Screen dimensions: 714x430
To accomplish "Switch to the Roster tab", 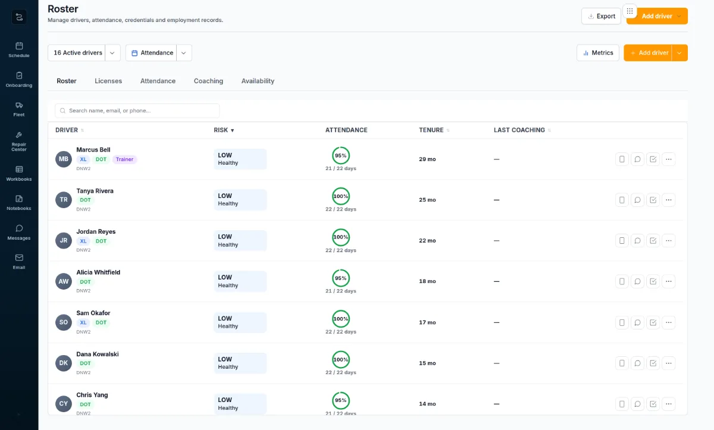I will click(x=67, y=81).
